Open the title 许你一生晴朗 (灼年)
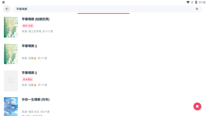Viewport: 207px width, 116px height. click(x=36, y=99)
